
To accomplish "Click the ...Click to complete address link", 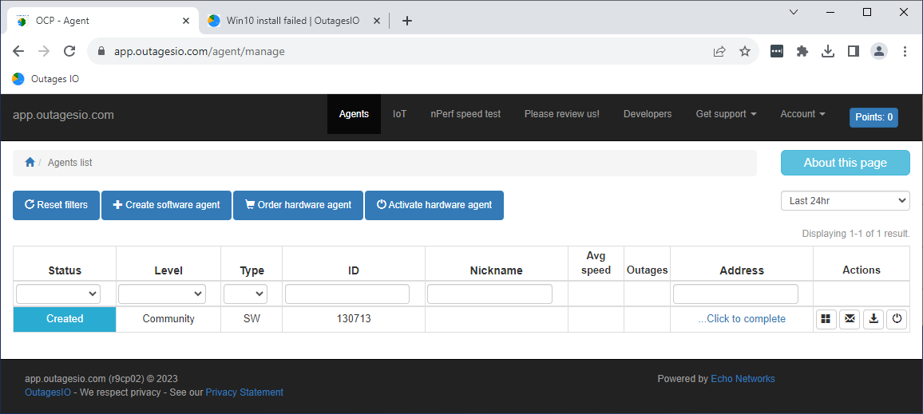I will (x=742, y=319).
